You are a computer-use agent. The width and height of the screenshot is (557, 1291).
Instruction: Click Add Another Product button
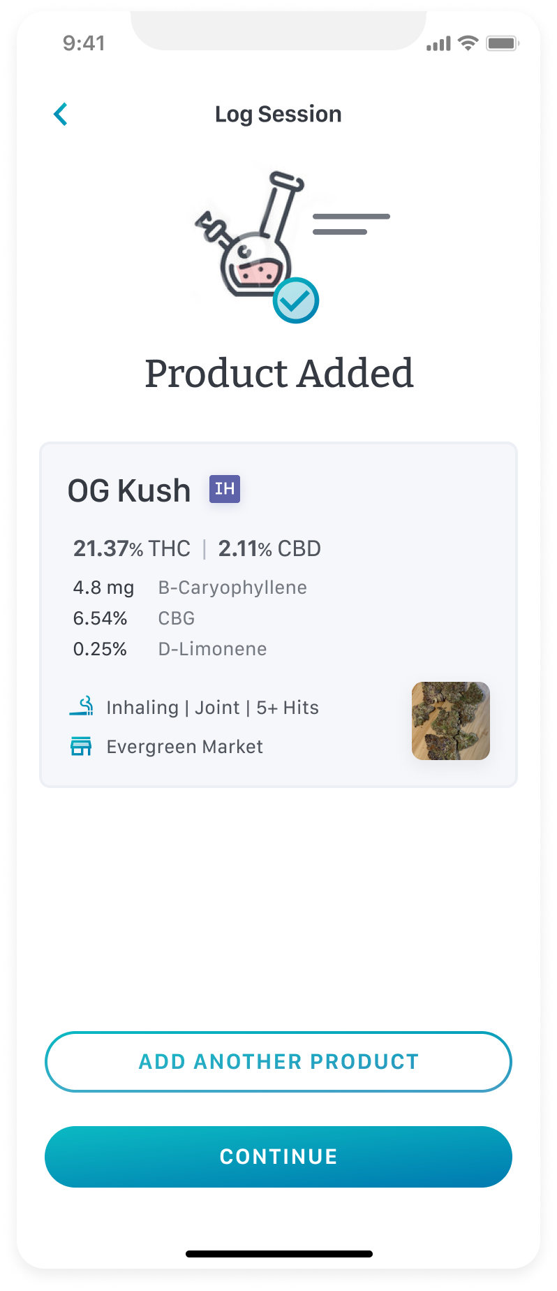[x=278, y=1062]
